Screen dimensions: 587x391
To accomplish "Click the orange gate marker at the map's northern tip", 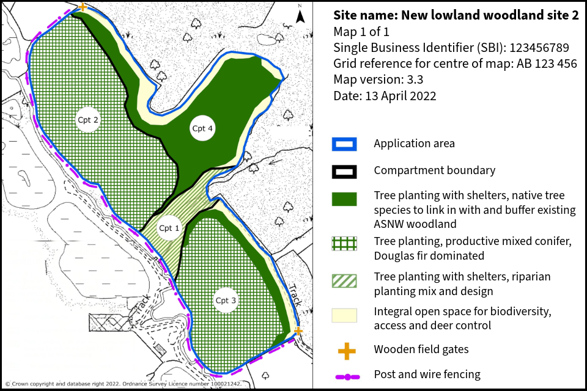I will [x=83, y=7].
